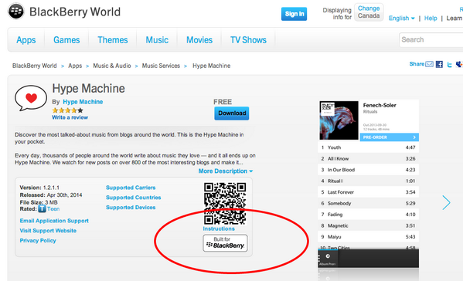Click the Sign In button
This screenshot has height=281, width=463.
click(x=294, y=14)
